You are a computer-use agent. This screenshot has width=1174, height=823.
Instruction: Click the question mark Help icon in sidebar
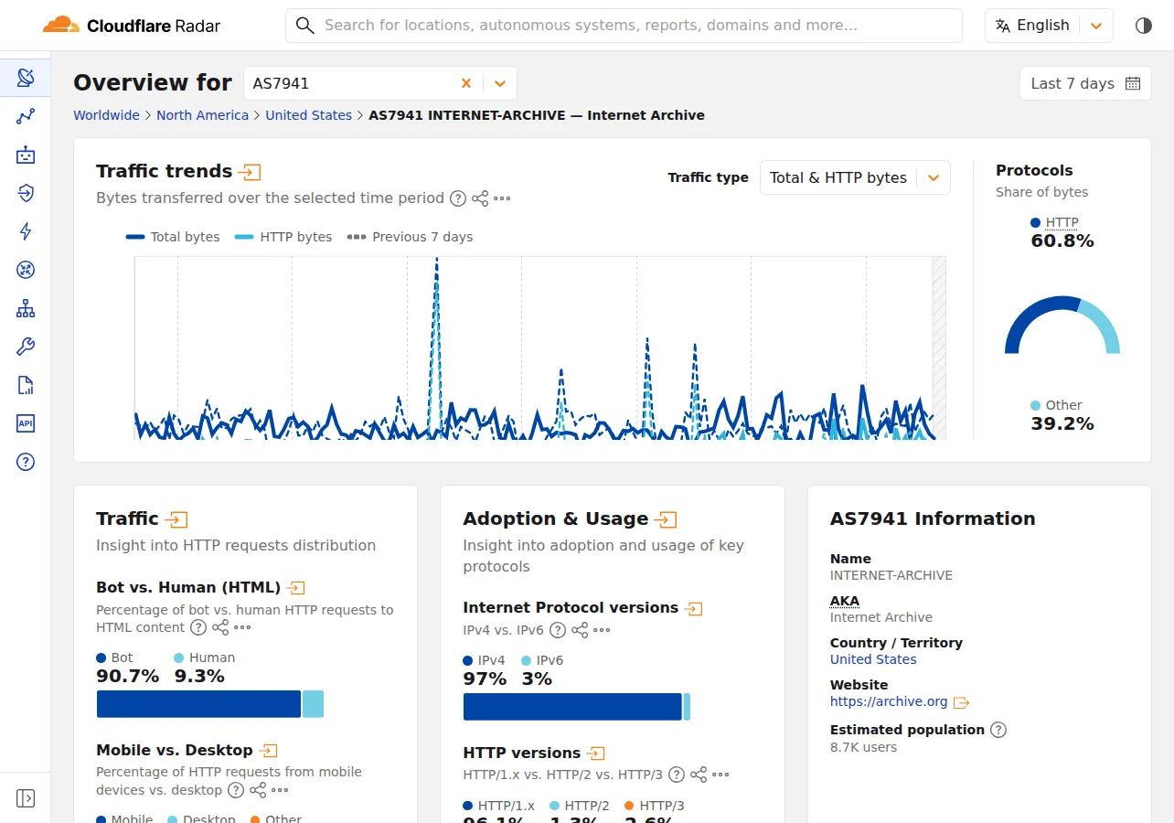26,462
